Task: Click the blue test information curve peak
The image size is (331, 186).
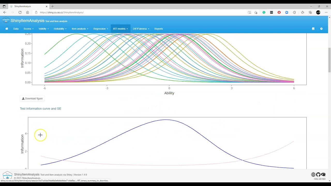Action: (166, 120)
